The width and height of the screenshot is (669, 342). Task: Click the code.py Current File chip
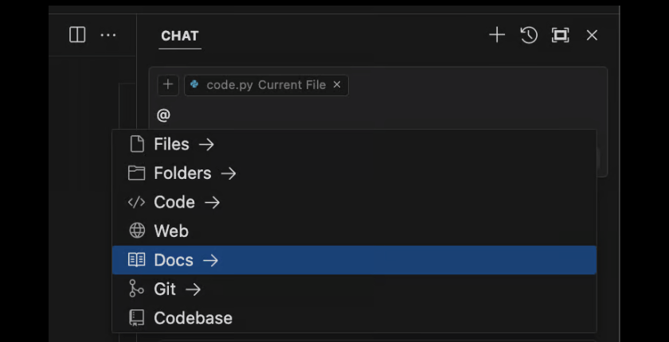click(x=259, y=84)
